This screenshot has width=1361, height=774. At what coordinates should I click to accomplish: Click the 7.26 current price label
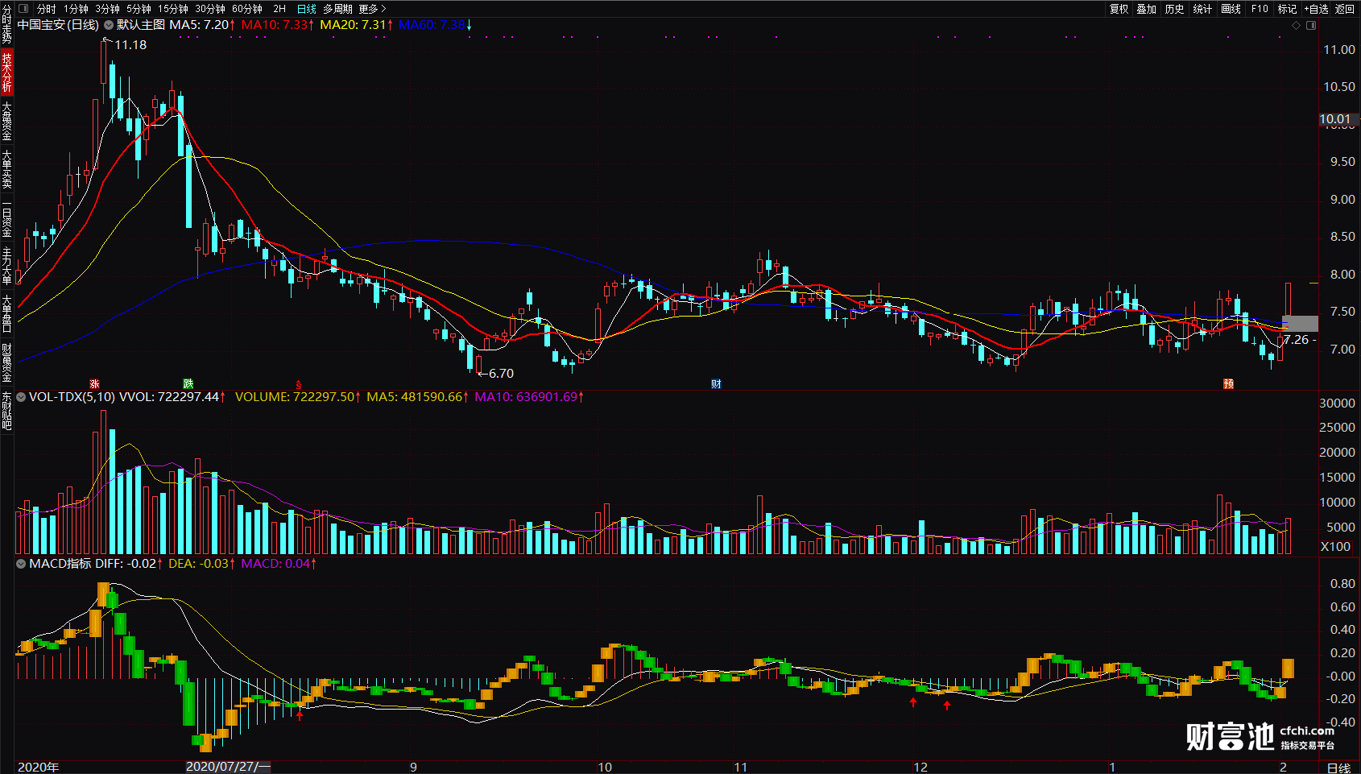pos(1297,340)
